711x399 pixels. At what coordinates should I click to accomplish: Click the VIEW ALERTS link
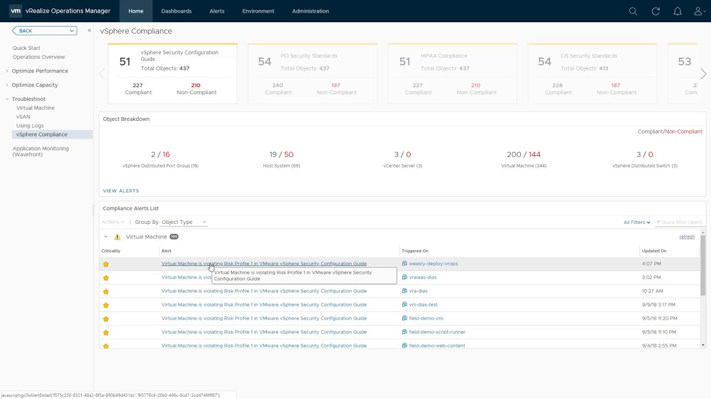point(121,191)
